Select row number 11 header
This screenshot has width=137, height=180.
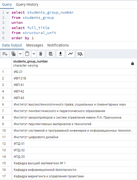pos(6,137)
